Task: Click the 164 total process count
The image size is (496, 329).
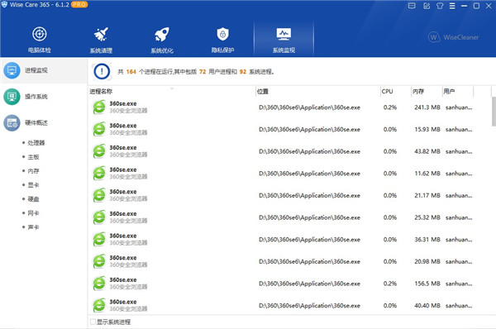Action: tap(131, 72)
